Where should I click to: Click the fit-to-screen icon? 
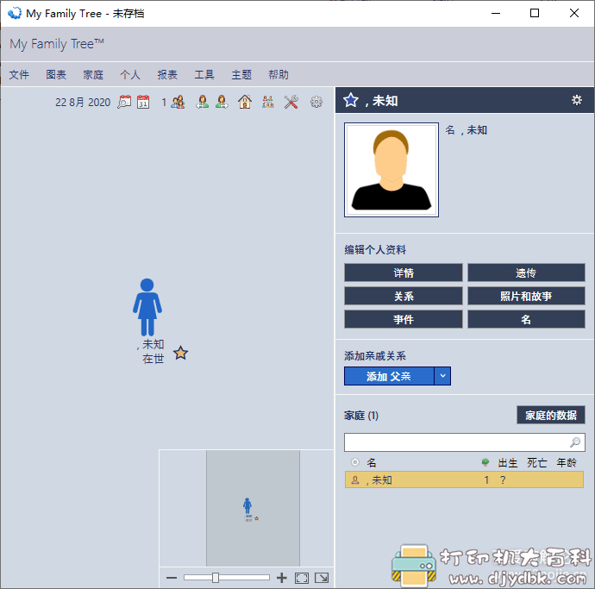pyautogui.click(x=302, y=578)
